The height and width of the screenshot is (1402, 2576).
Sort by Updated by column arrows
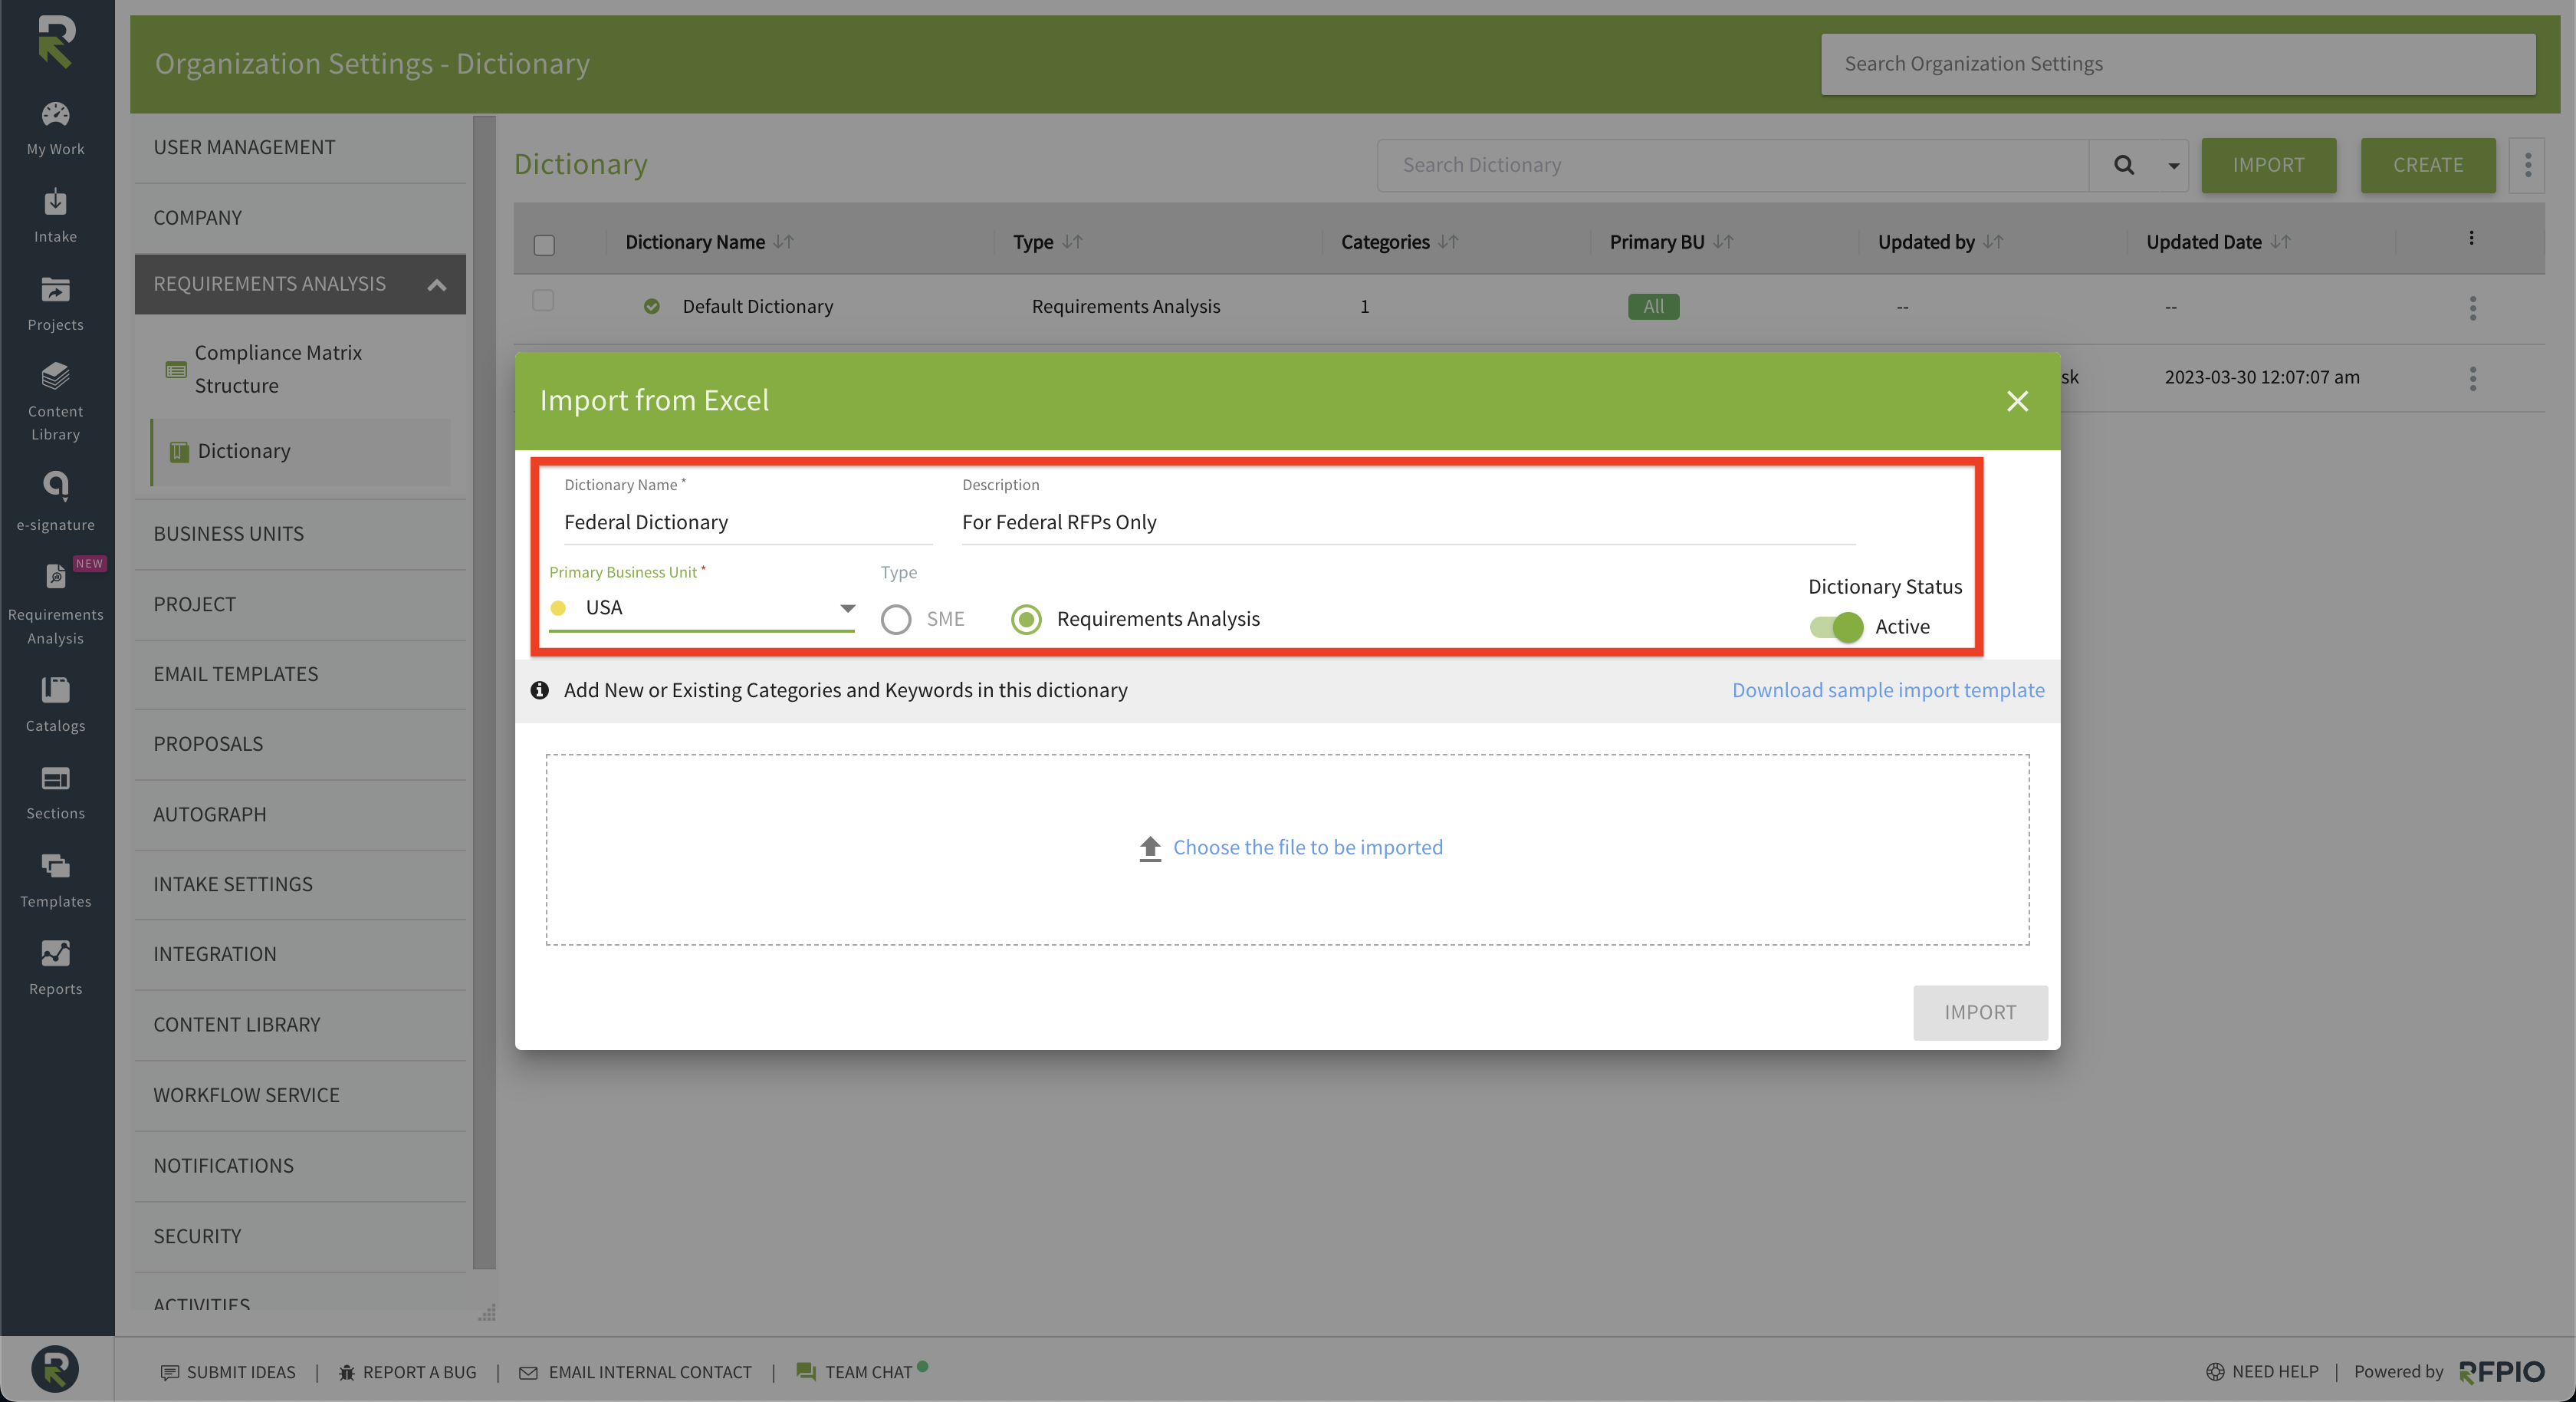pos(1993,242)
